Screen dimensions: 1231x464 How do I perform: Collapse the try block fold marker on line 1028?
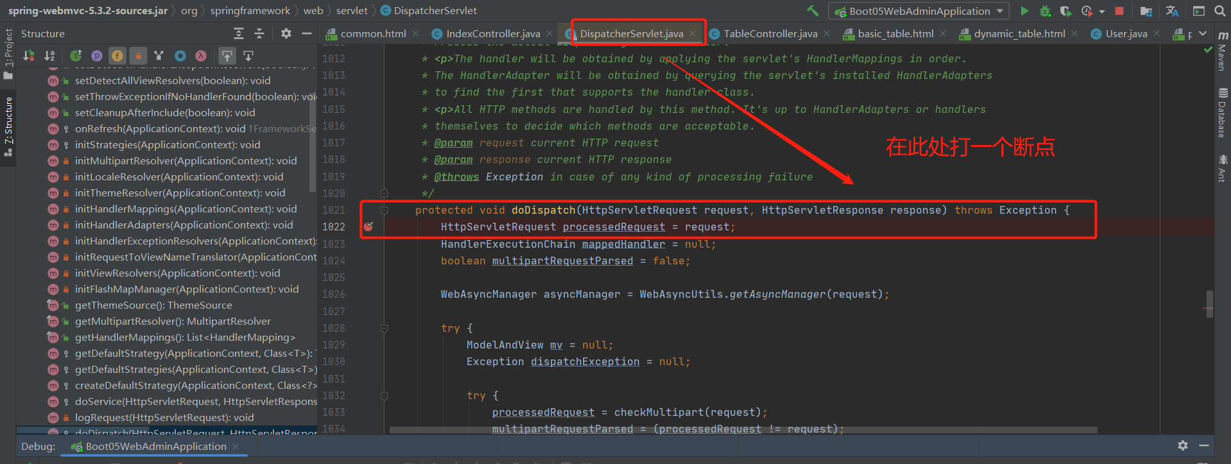(384, 328)
